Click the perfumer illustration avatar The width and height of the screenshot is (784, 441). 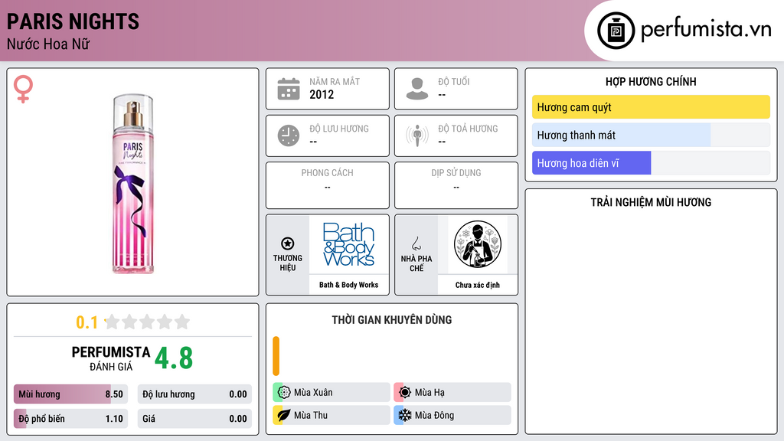[x=478, y=244]
